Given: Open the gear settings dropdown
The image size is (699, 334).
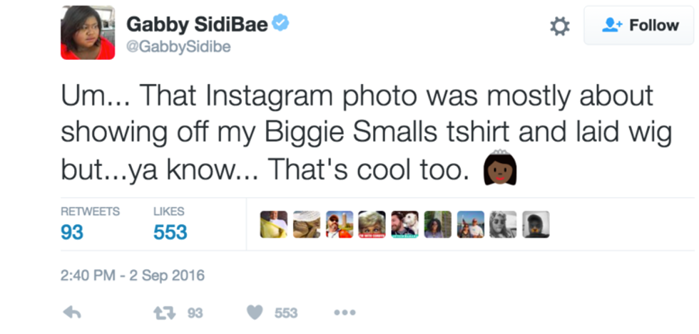Looking at the screenshot, I should [560, 27].
